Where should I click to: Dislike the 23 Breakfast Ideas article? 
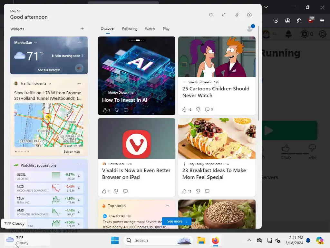(198, 191)
